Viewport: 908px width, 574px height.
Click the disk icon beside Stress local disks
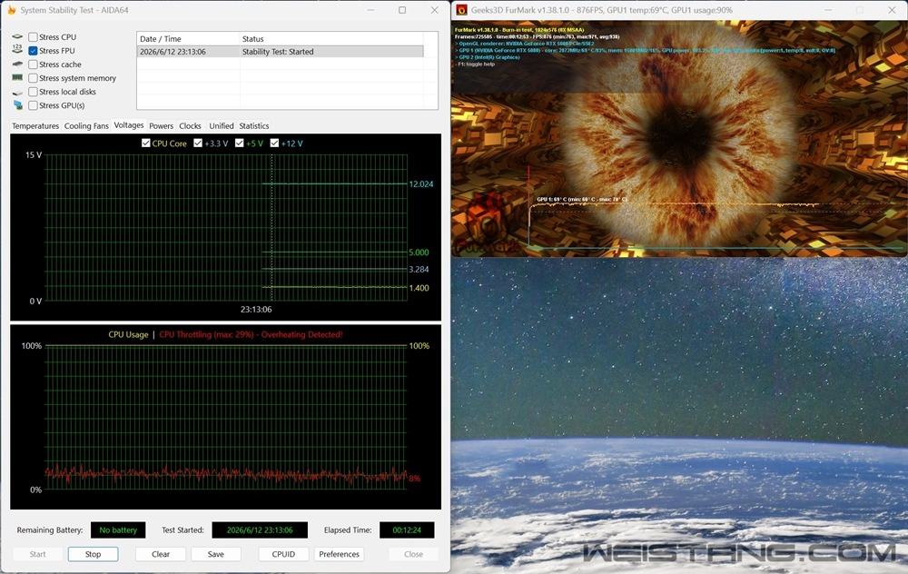(x=17, y=92)
